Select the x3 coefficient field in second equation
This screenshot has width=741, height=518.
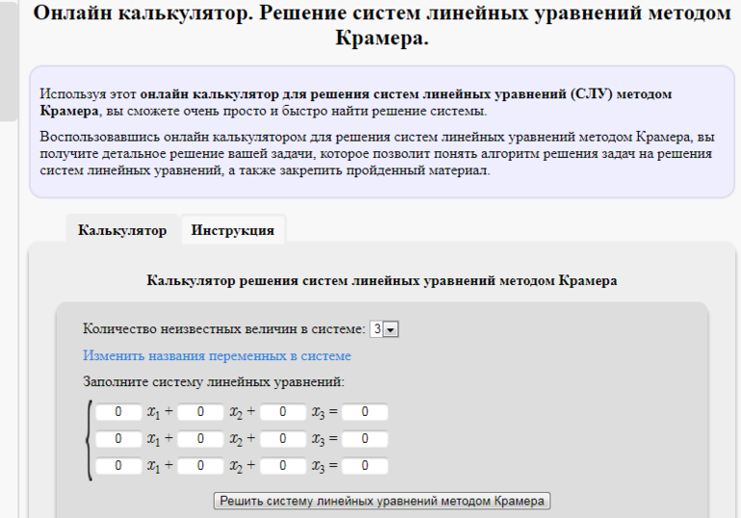[283, 439]
